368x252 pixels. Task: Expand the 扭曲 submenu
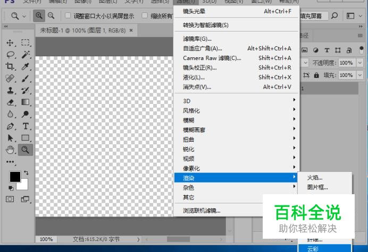point(236,140)
